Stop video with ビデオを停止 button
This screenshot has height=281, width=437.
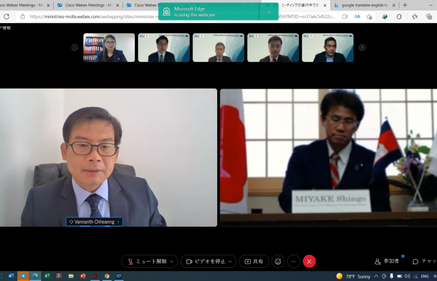[204, 262]
